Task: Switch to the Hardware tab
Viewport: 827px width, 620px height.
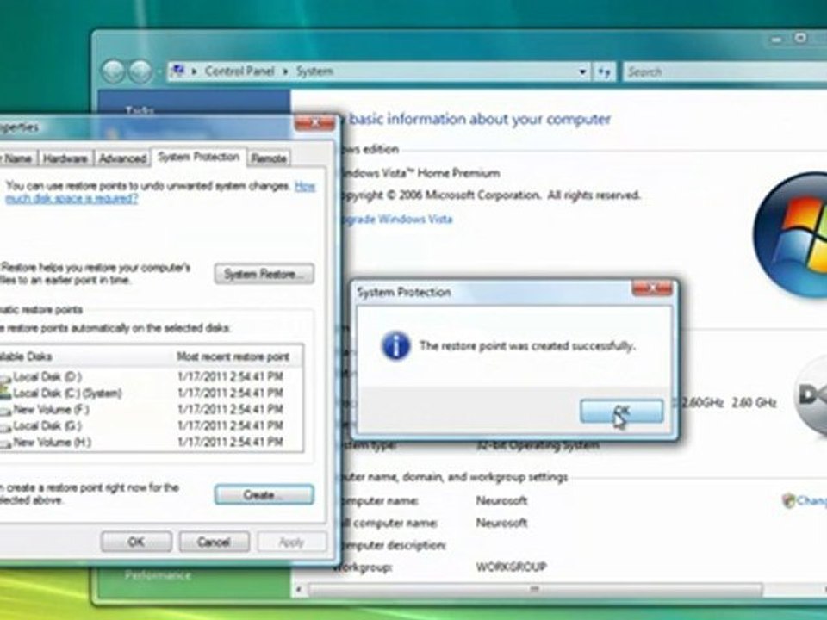Action: pos(65,158)
